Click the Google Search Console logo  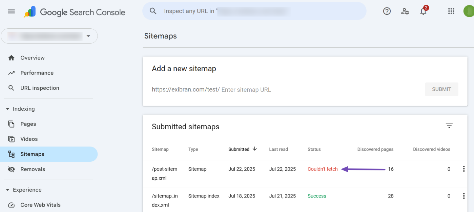[x=75, y=12]
